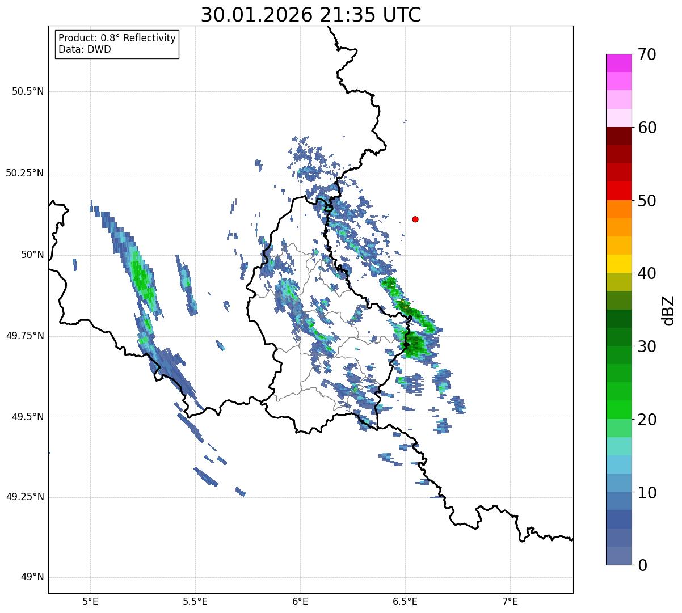Click the red station marker dot

tap(415, 219)
